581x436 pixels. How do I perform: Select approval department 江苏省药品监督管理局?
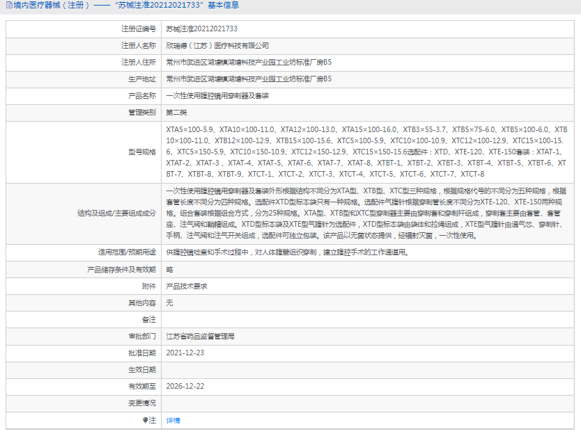pyautogui.click(x=200, y=336)
